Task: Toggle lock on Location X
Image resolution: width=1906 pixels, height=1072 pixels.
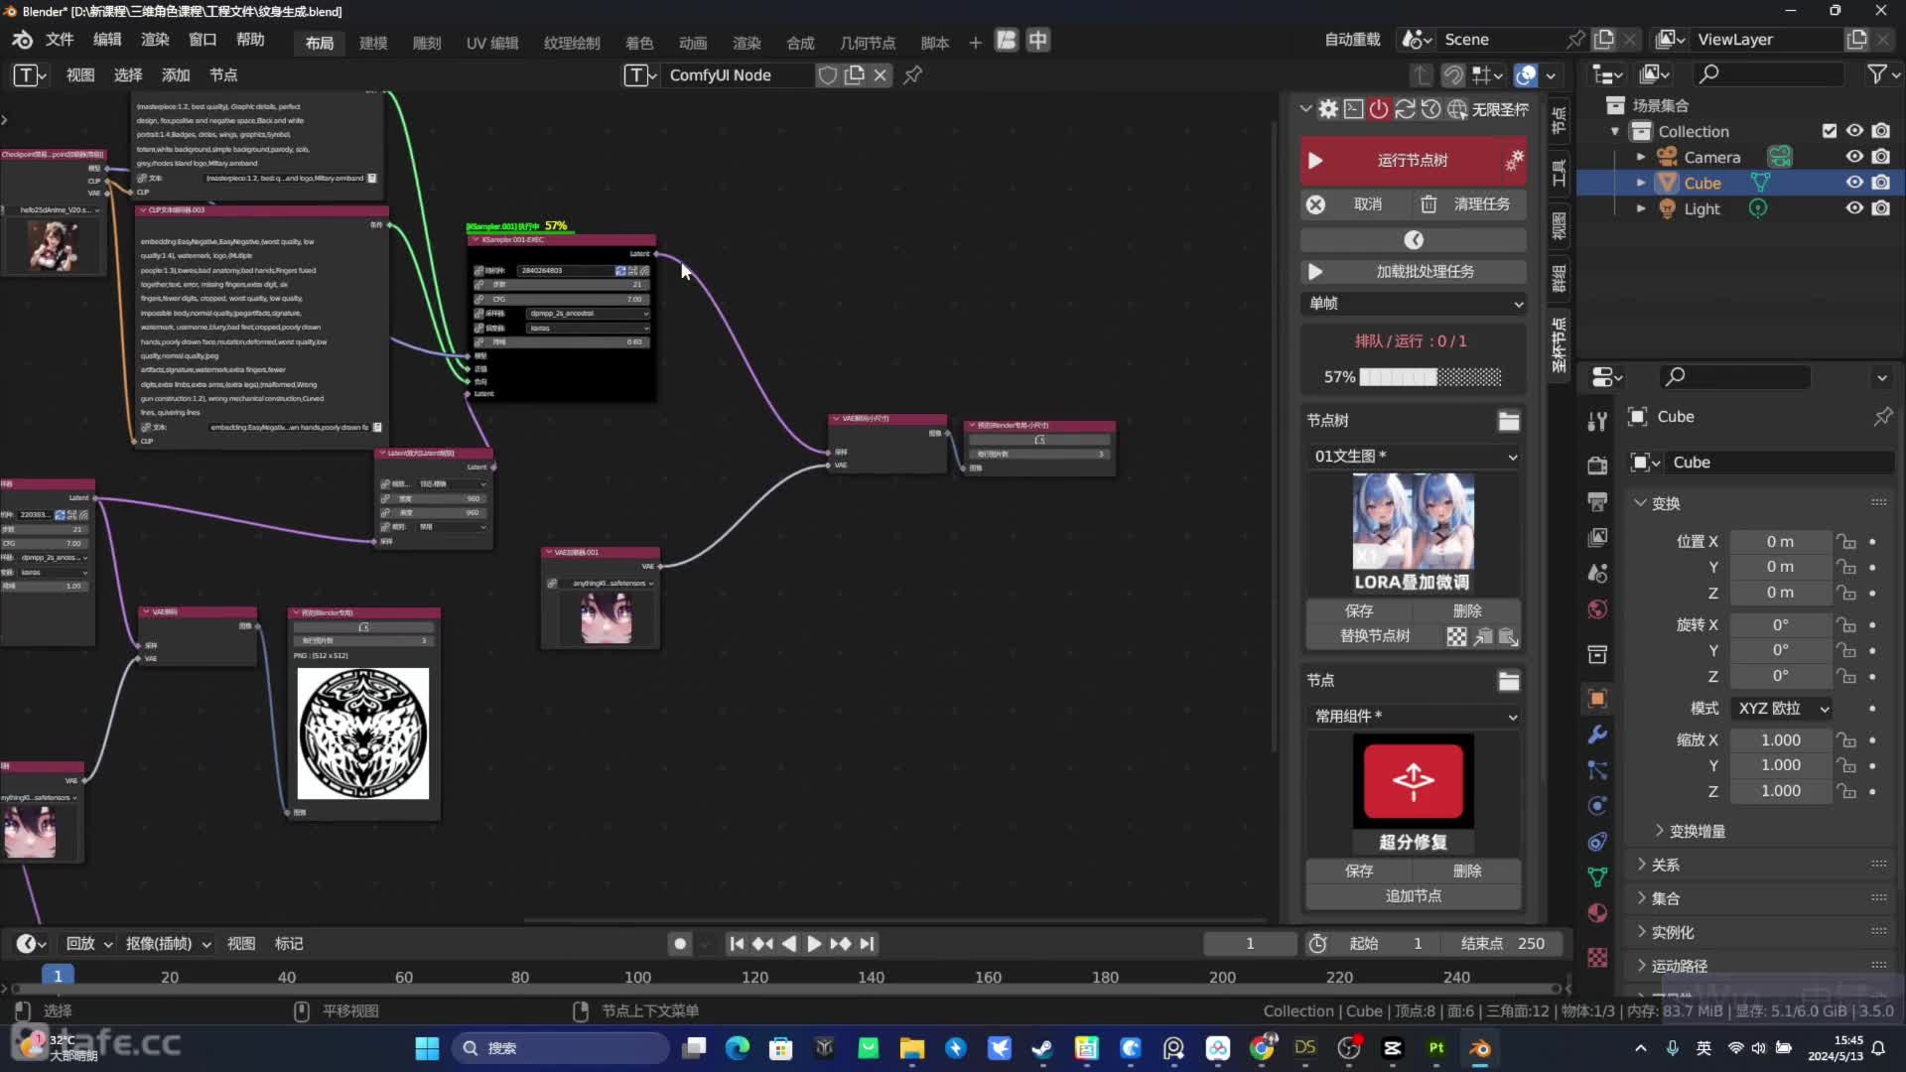Action: tap(1846, 542)
